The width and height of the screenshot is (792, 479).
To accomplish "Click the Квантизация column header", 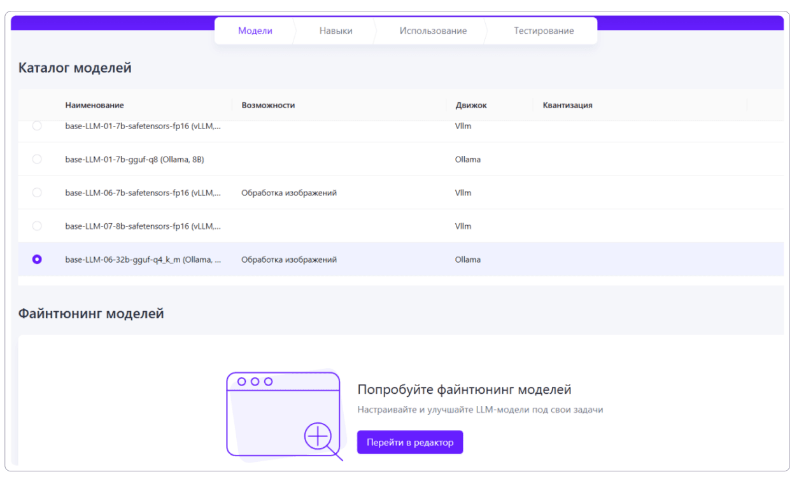I will pyautogui.click(x=567, y=105).
